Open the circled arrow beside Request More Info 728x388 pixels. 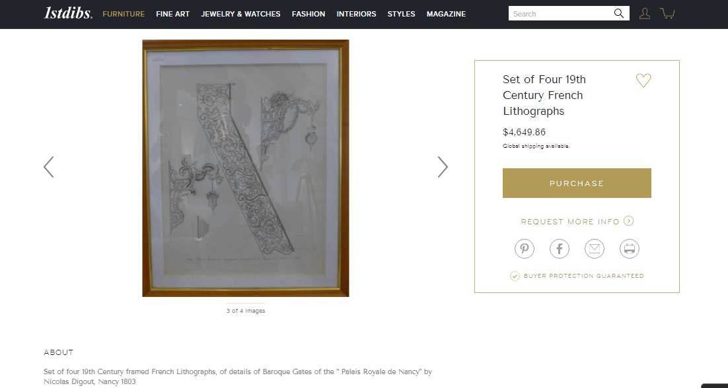[x=628, y=221]
